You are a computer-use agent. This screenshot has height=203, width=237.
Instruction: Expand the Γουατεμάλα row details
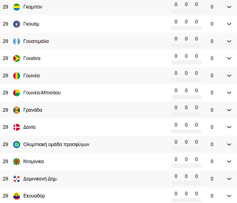click(229, 41)
